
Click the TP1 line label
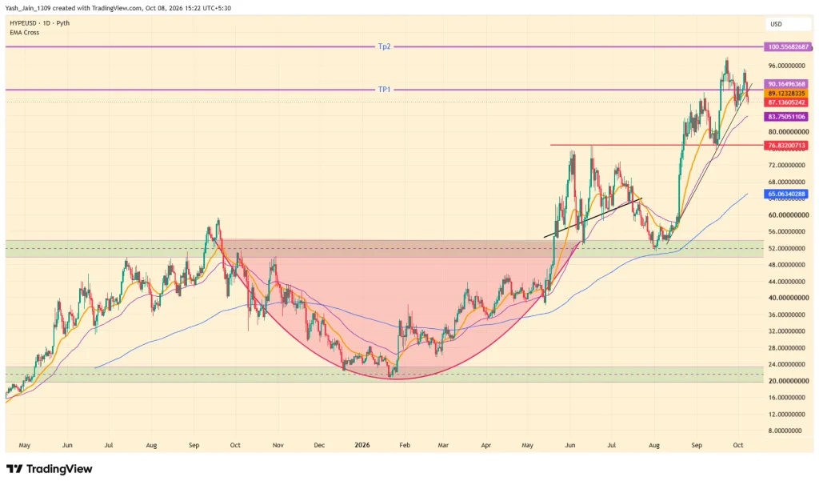[x=384, y=90]
